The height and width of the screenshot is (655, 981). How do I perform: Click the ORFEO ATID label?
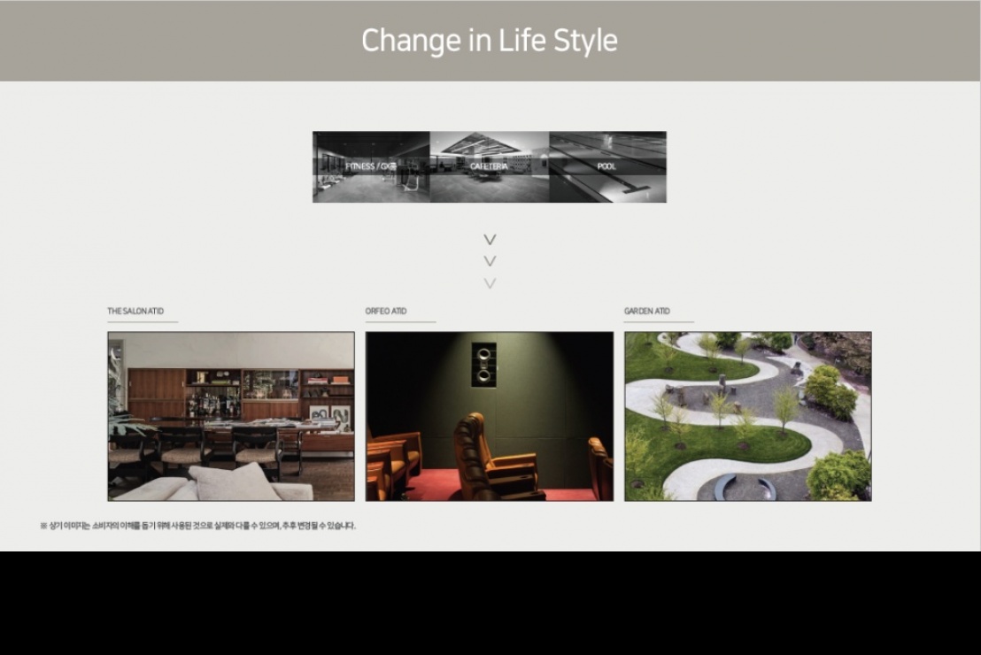click(386, 312)
